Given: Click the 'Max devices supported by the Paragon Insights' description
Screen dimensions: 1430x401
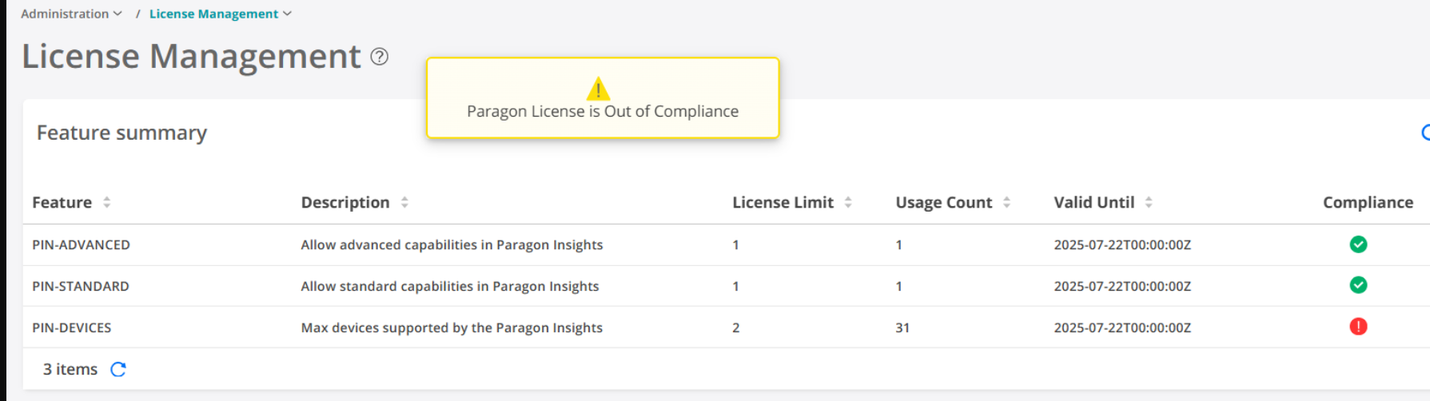Looking at the screenshot, I should point(452,328).
